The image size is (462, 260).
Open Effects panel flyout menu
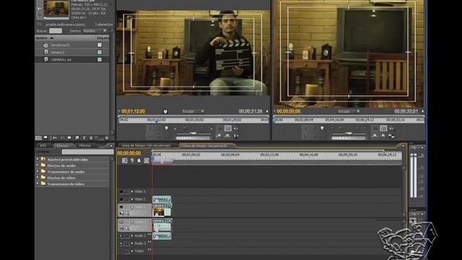point(111,146)
